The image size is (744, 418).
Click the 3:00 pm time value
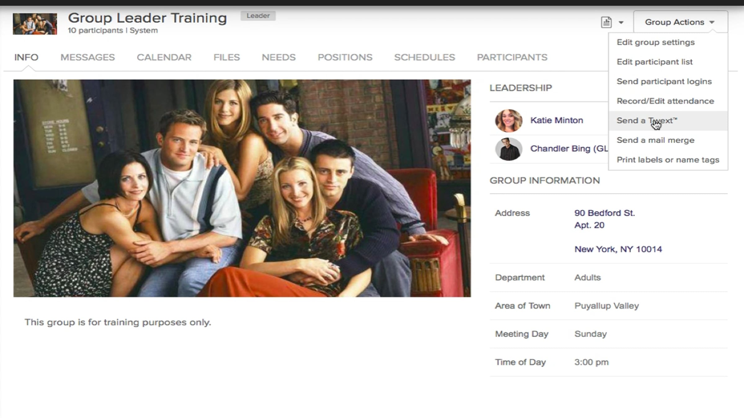[x=591, y=362]
